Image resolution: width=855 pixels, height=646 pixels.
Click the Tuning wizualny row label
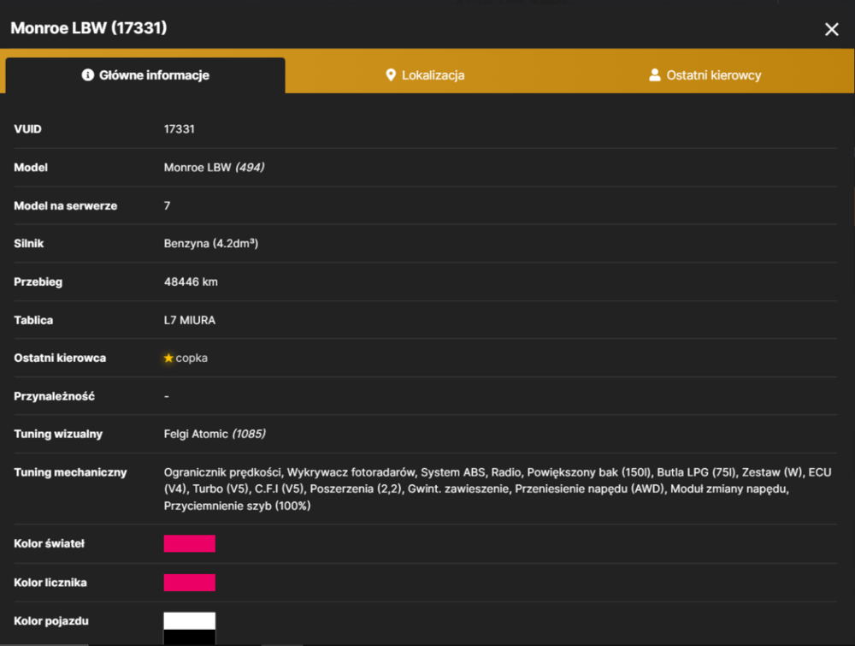click(58, 435)
